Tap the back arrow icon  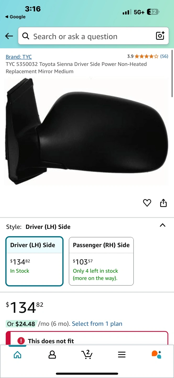click(x=9, y=36)
